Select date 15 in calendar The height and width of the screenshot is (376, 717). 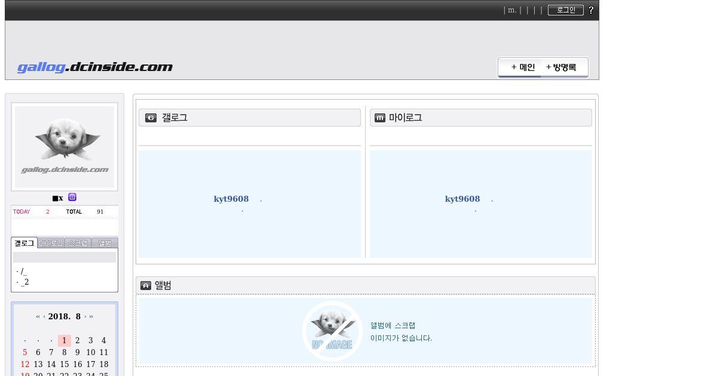pyautogui.click(x=65, y=365)
